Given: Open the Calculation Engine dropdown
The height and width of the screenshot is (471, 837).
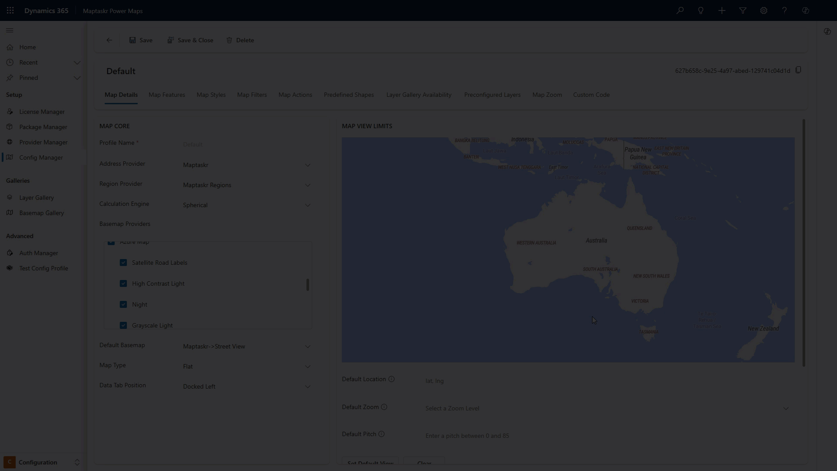Looking at the screenshot, I should tap(308, 205).
